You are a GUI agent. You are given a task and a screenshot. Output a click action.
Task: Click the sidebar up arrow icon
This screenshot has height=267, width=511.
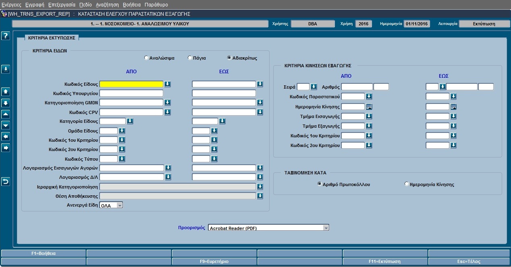pyautogui.click(x=6, y=91)
